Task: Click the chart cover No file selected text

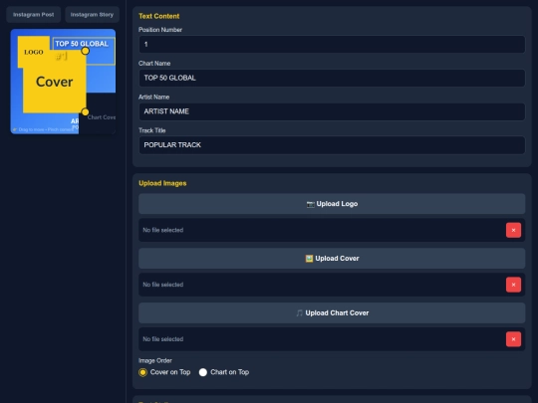Action: (x=163, y=339)
